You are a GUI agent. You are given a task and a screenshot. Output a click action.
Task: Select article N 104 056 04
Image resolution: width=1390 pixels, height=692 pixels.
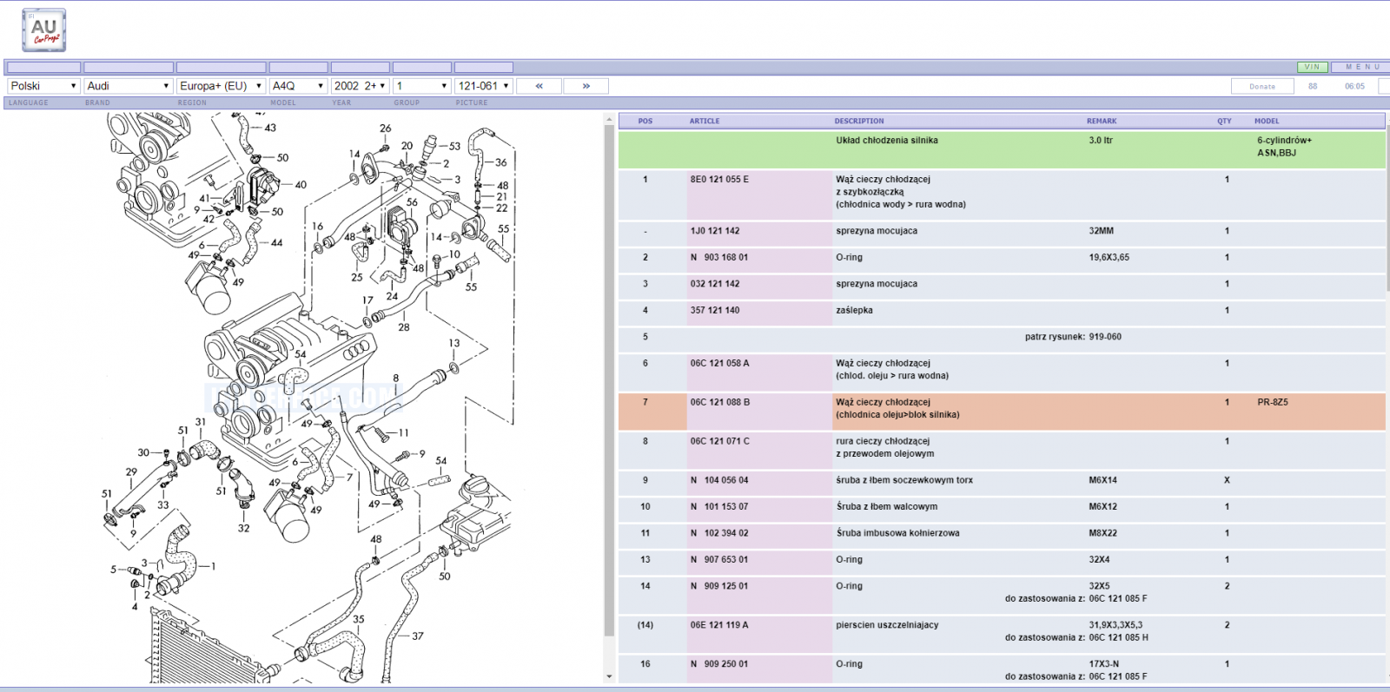[719, 480]
